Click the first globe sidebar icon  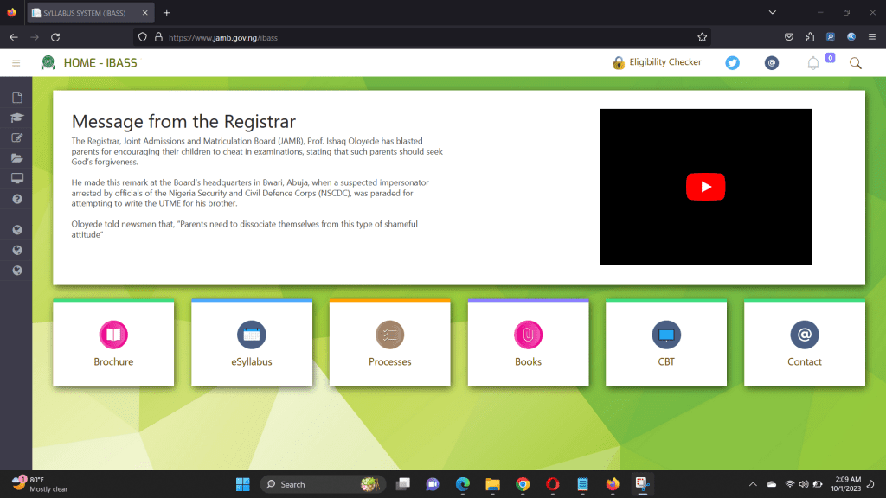point(17,230)
